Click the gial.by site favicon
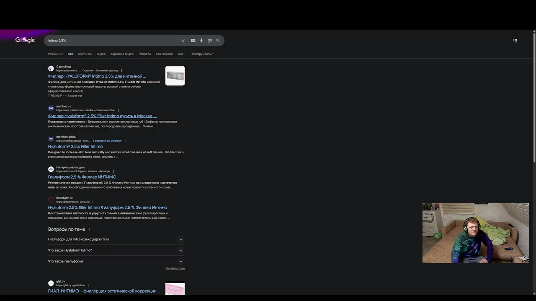The image size is (536, 301). (51, 283)
